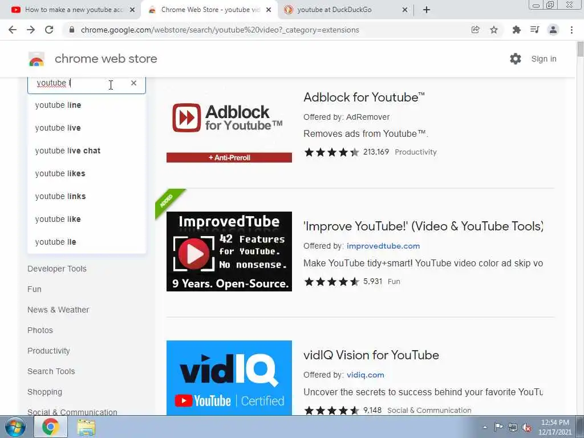Select suggestion 'youtube line'
This screenshot has height=438, width=584.
(87, 105)
